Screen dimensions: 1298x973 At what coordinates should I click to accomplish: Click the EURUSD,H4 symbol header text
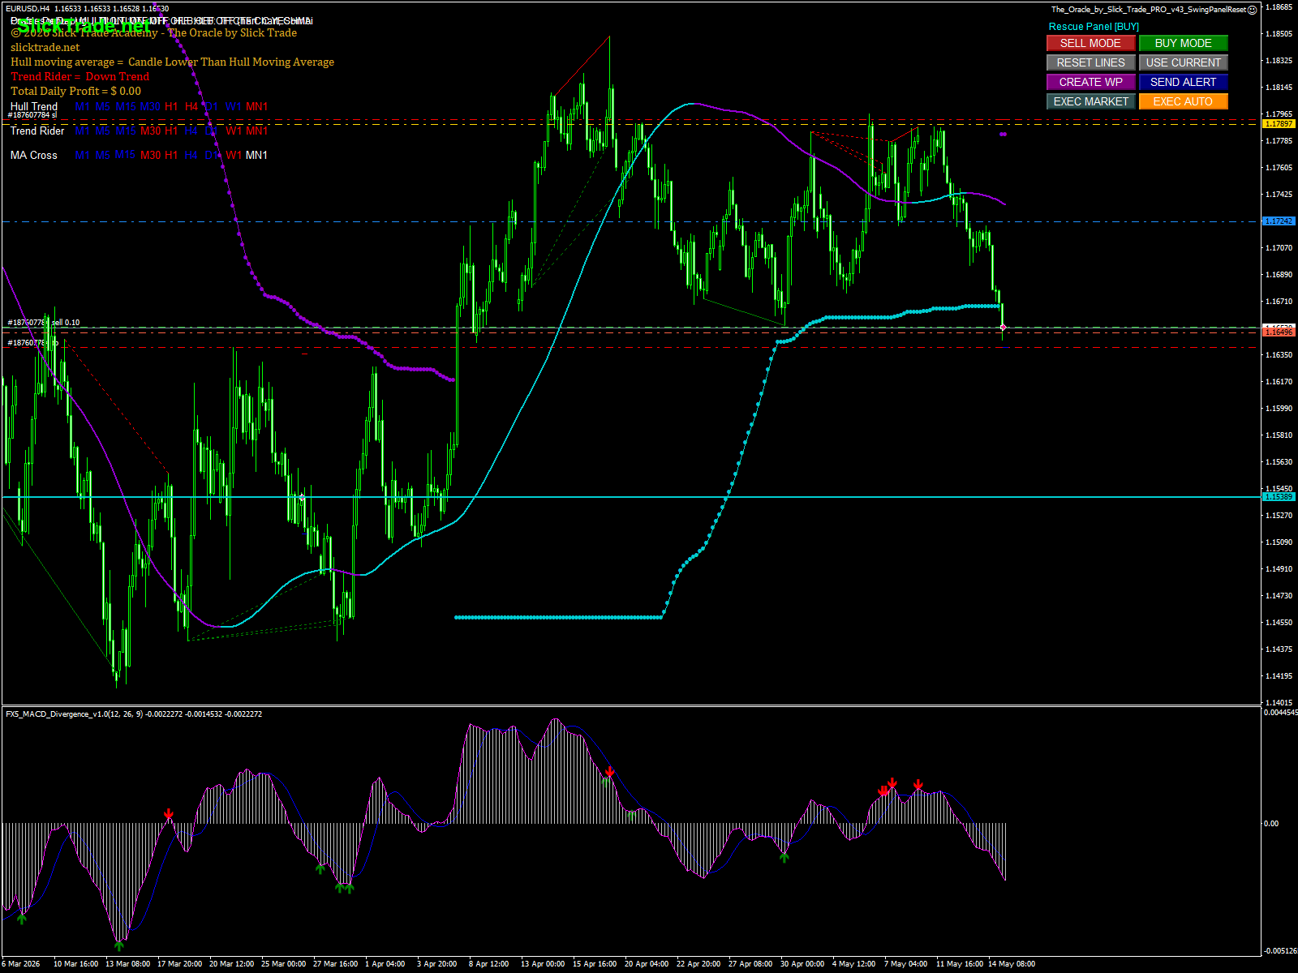(28, 9)
